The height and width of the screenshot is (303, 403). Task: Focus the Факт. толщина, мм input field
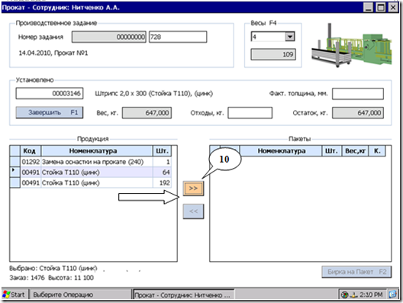(x=358, y=94)
